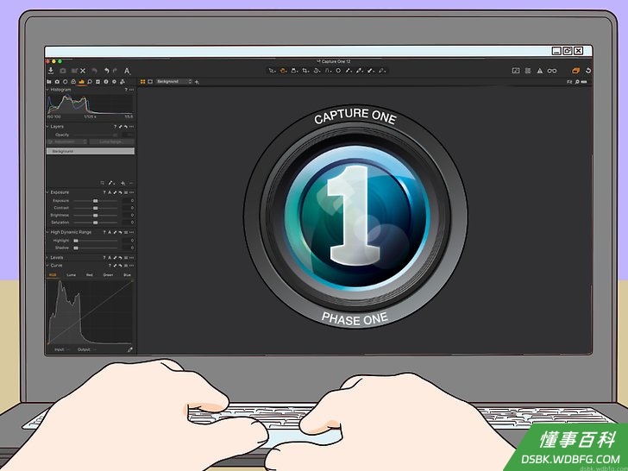The height and width of the screenshot is (471, 628).
Task: Collapse the Curve panel
Action: [x=47, y=266]
